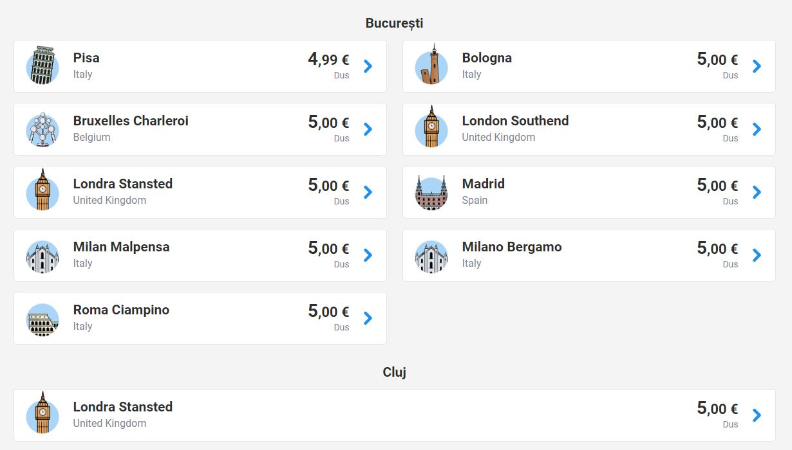Click the Big Ben icon in Cluj section

[42, 413]
